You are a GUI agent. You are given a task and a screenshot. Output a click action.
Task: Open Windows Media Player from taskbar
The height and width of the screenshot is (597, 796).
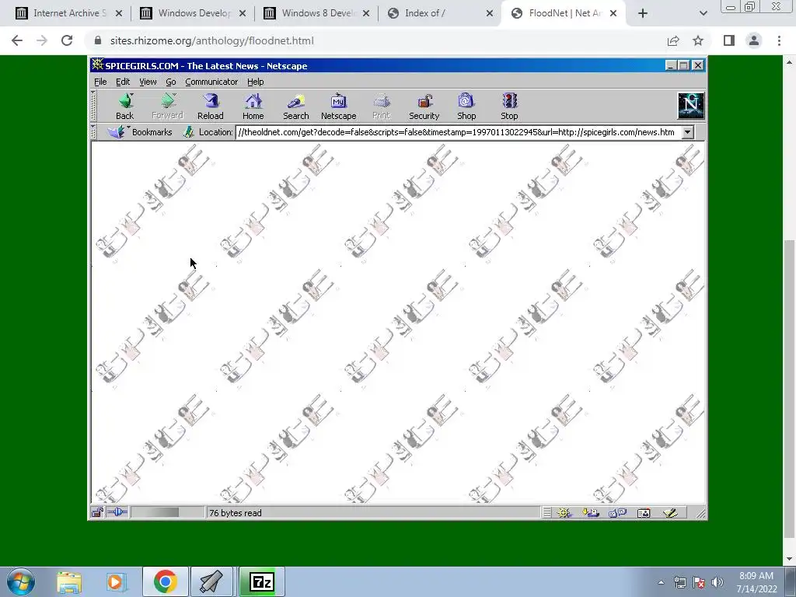117,581
